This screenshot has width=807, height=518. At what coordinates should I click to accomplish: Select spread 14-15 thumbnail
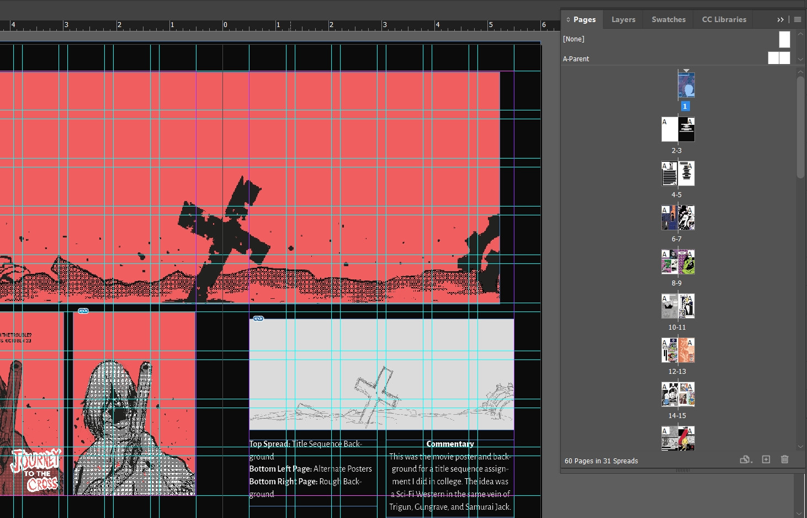click(x=678, y=394)
